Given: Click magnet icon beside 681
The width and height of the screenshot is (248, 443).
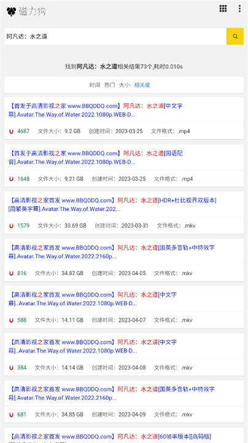Looking at the screenshot, I should coord(11,415).
